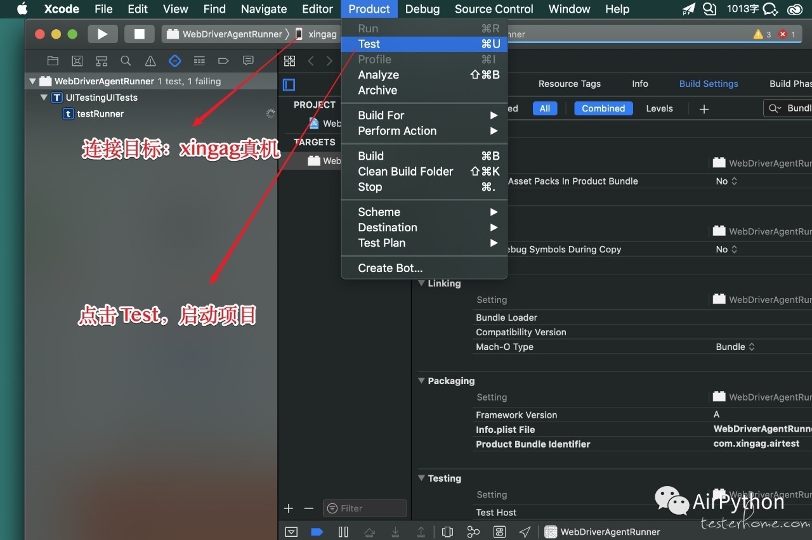This screenshot has height=540, width=812.
Task: Open environment overrides icon in debug bar
Action: (x=499, y=532)
